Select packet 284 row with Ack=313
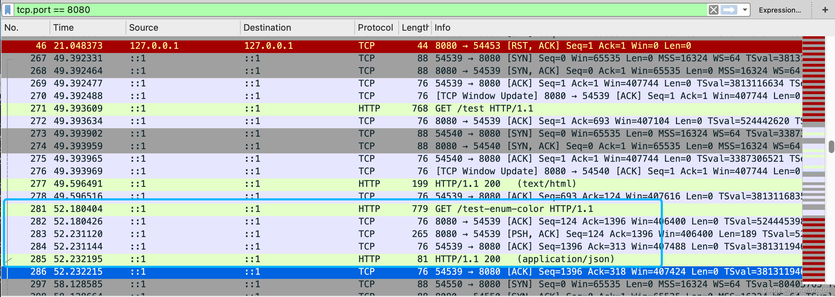835x297 pixels. 402,247
